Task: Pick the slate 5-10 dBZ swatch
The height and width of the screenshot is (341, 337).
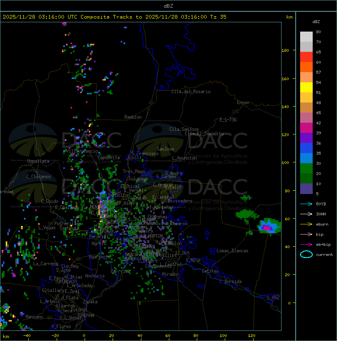Action: pyautogui.click(x=306, y=189)
